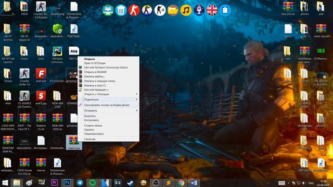Click the rocket dock icon

tap(199, 10)
